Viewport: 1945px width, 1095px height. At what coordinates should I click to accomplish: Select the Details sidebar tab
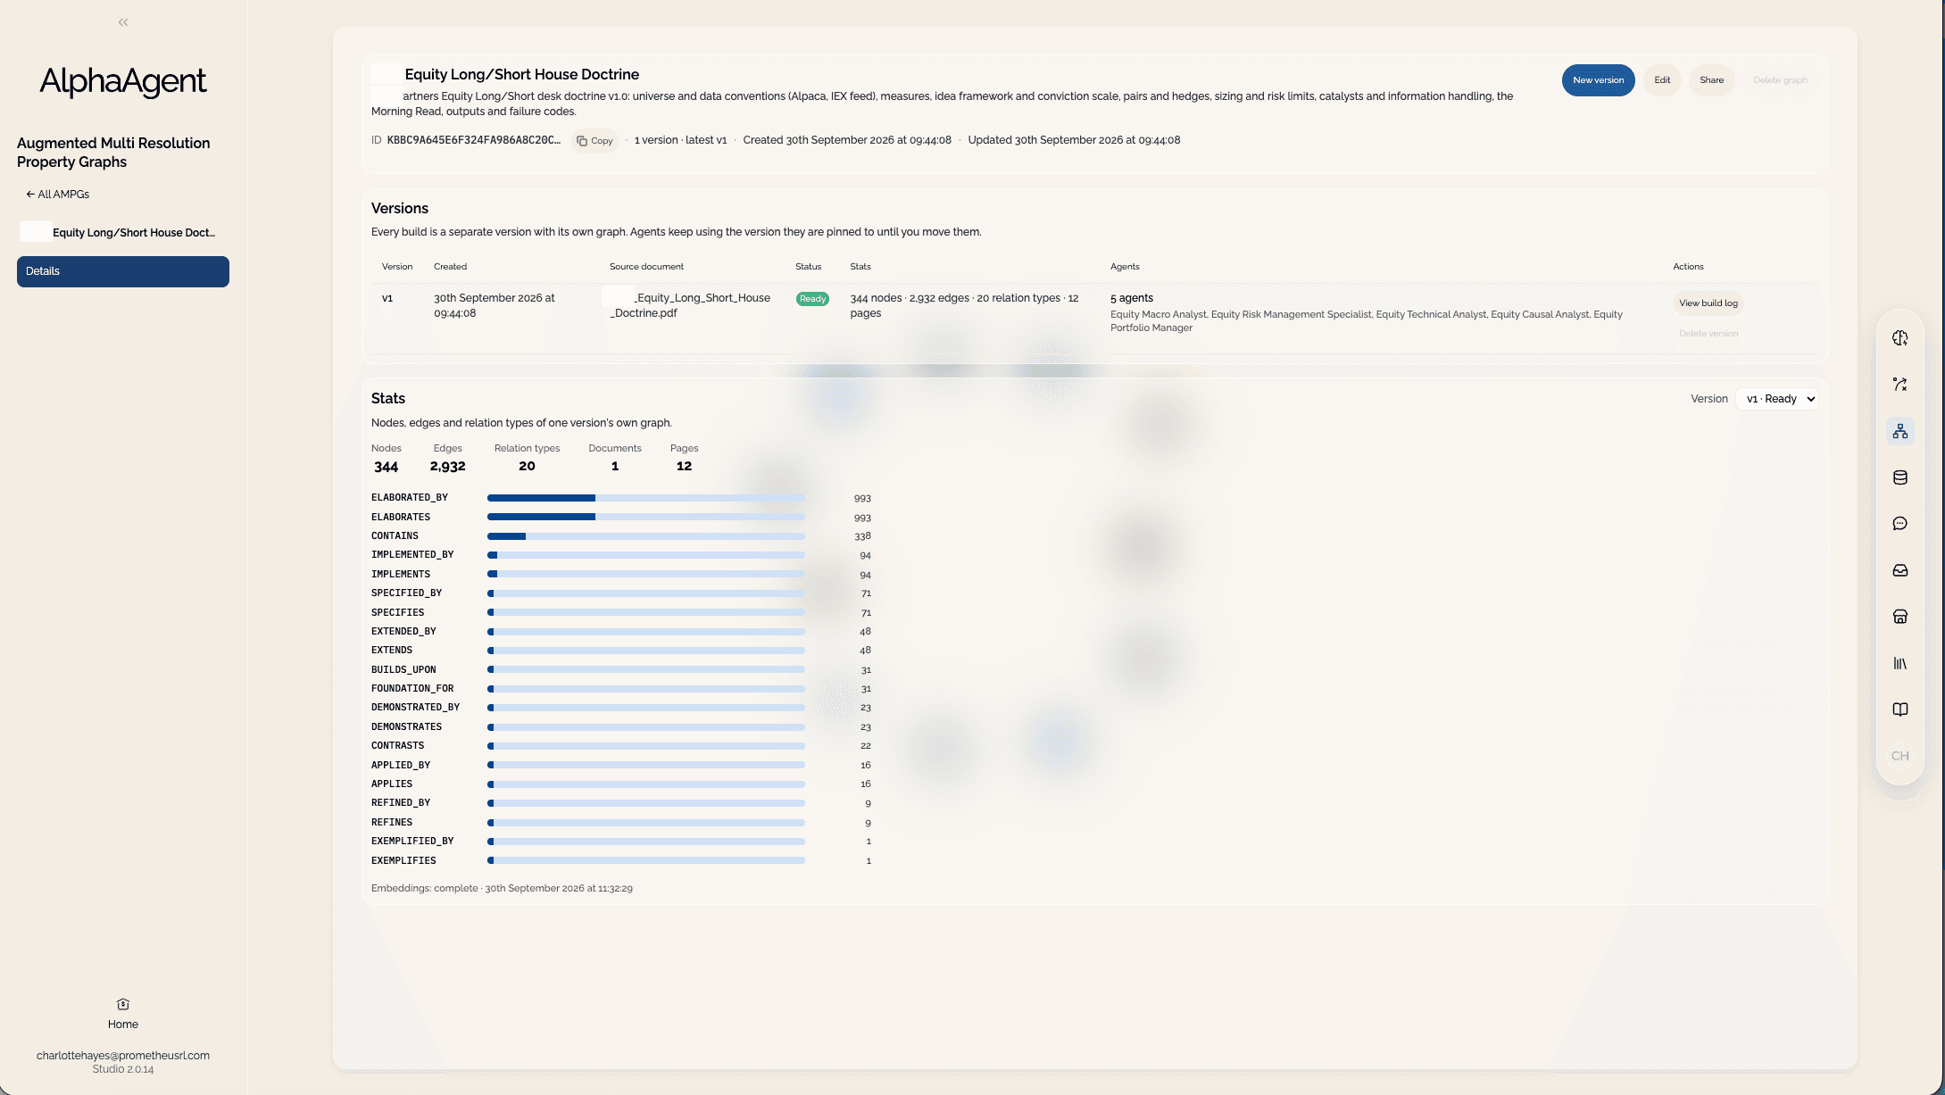click(x=123, y=271)
